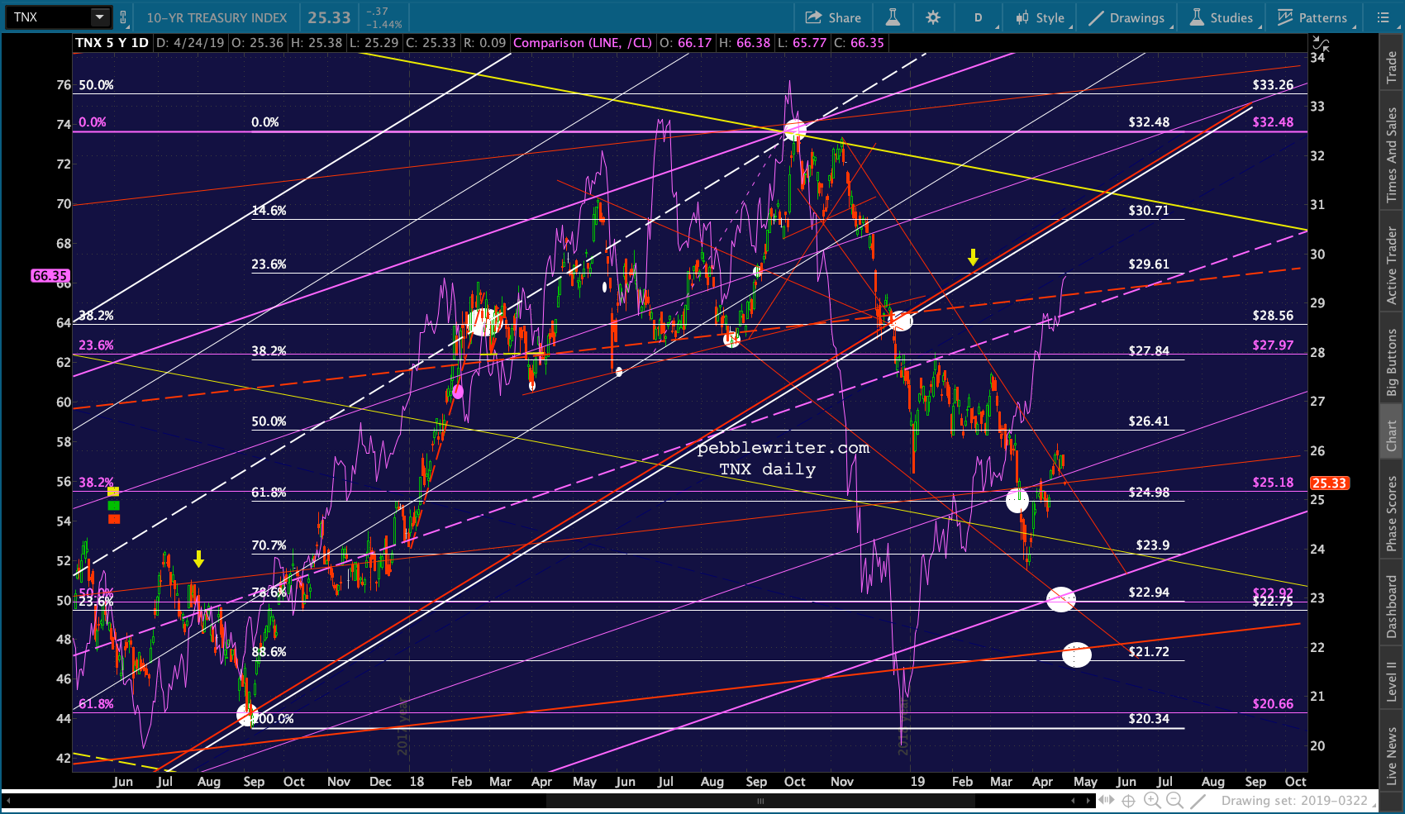Select the line drawing tool at bottom
This screenshot has width=1405, height=814.
pos(1198,800)
